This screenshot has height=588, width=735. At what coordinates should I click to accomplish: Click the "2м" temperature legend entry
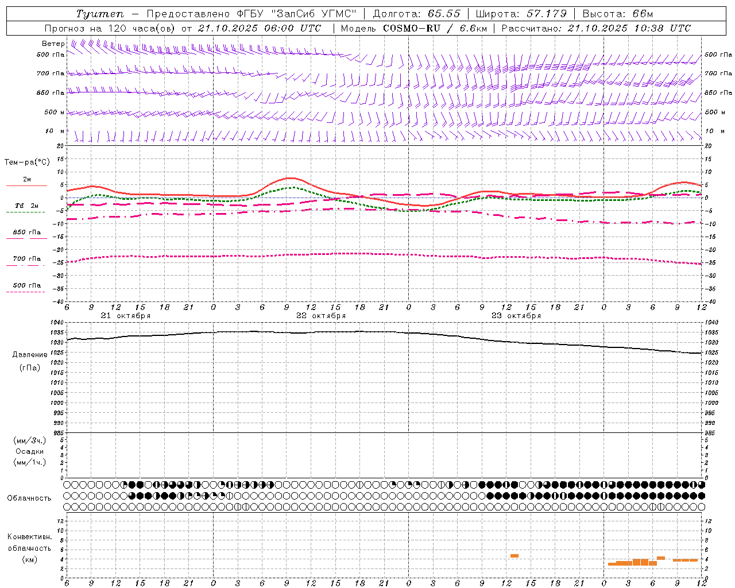[27, 180]
